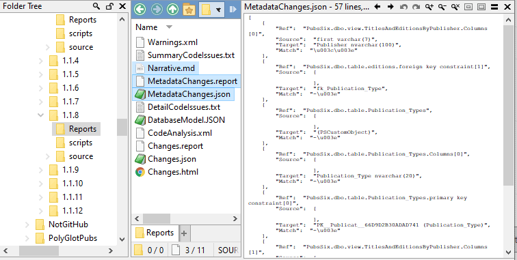
Task: Click scroll right arrow in file list
Action: (235, 218)
